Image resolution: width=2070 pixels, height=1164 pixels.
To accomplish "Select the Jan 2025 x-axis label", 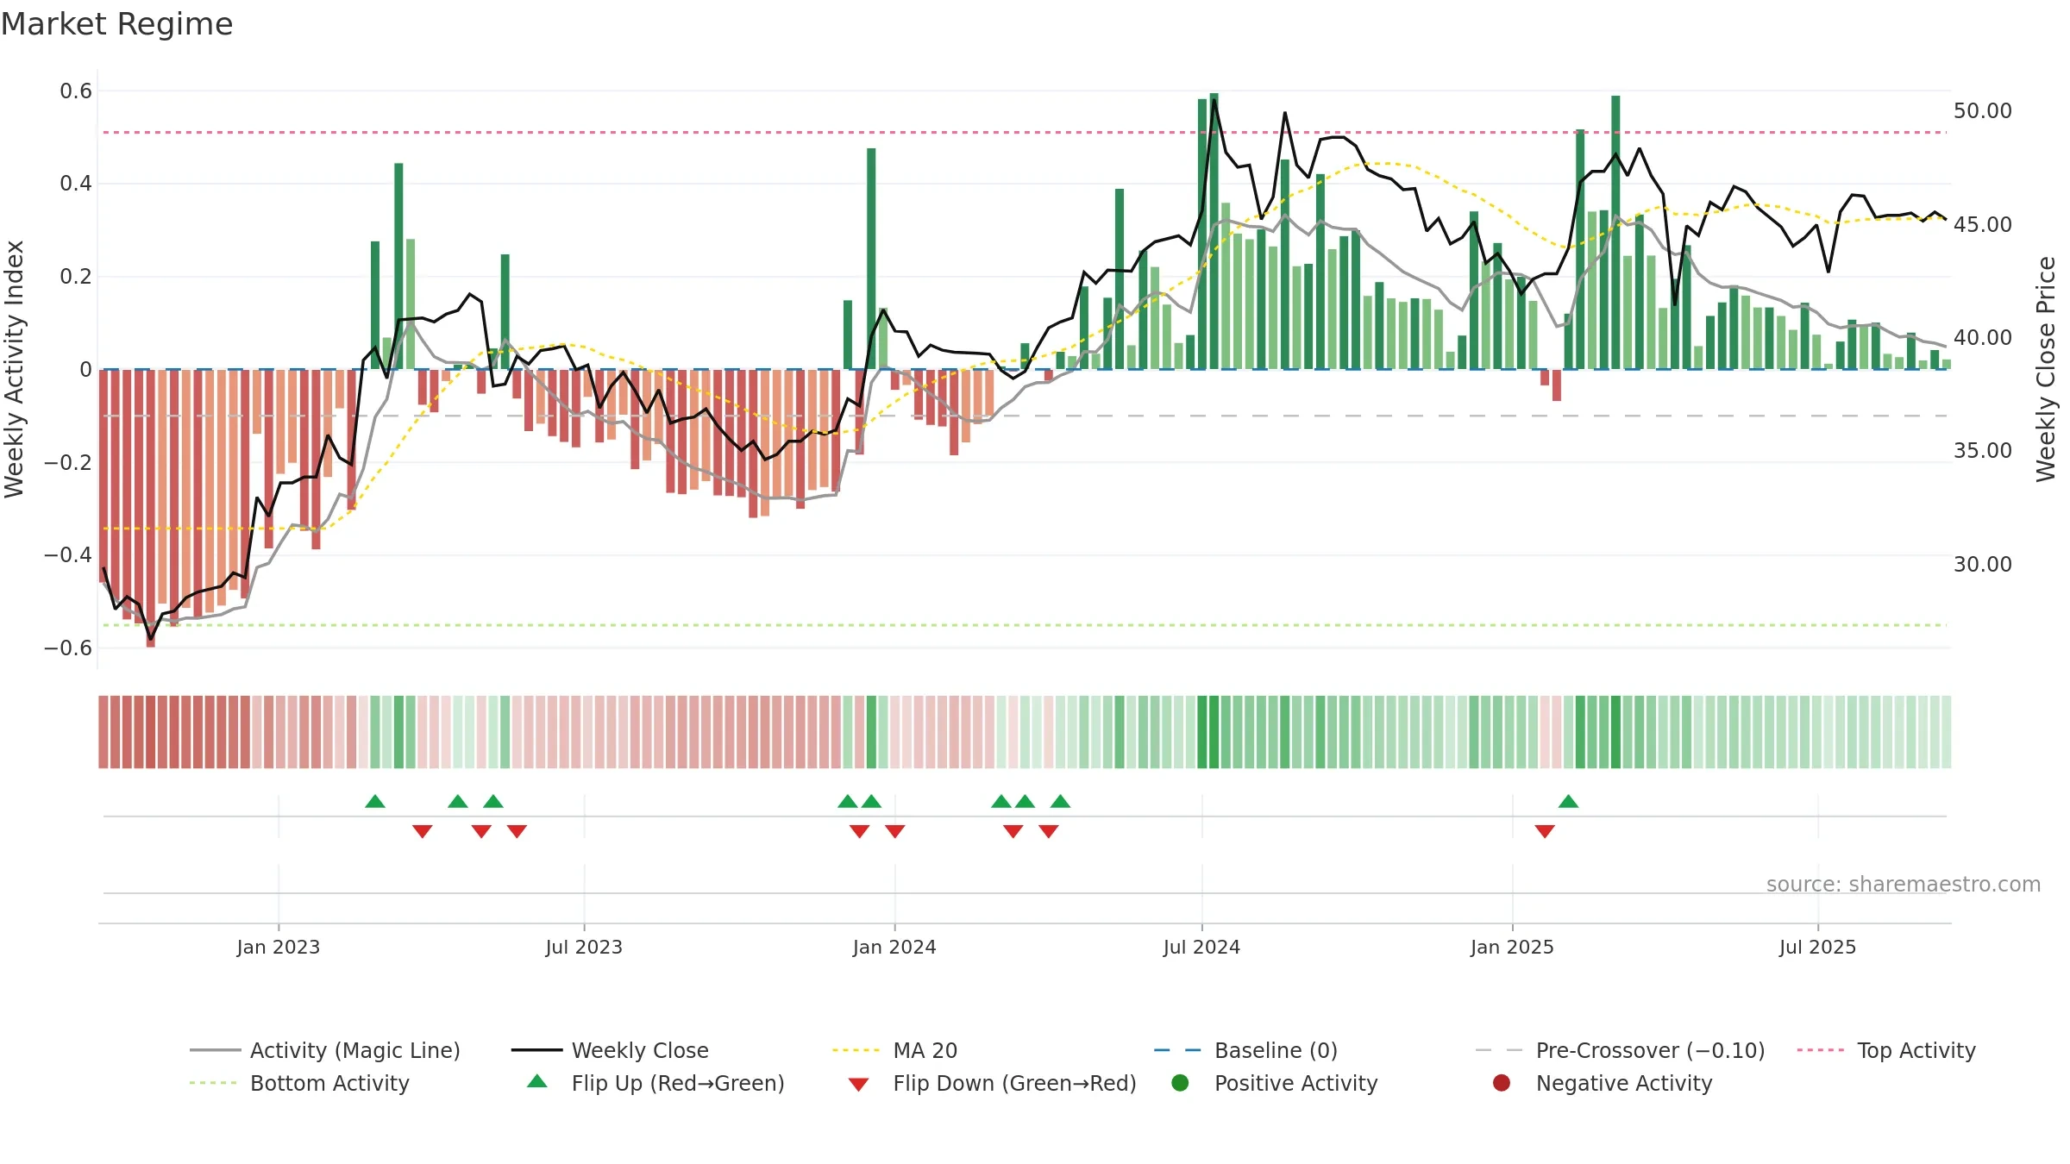I will tap(1512, 947).
